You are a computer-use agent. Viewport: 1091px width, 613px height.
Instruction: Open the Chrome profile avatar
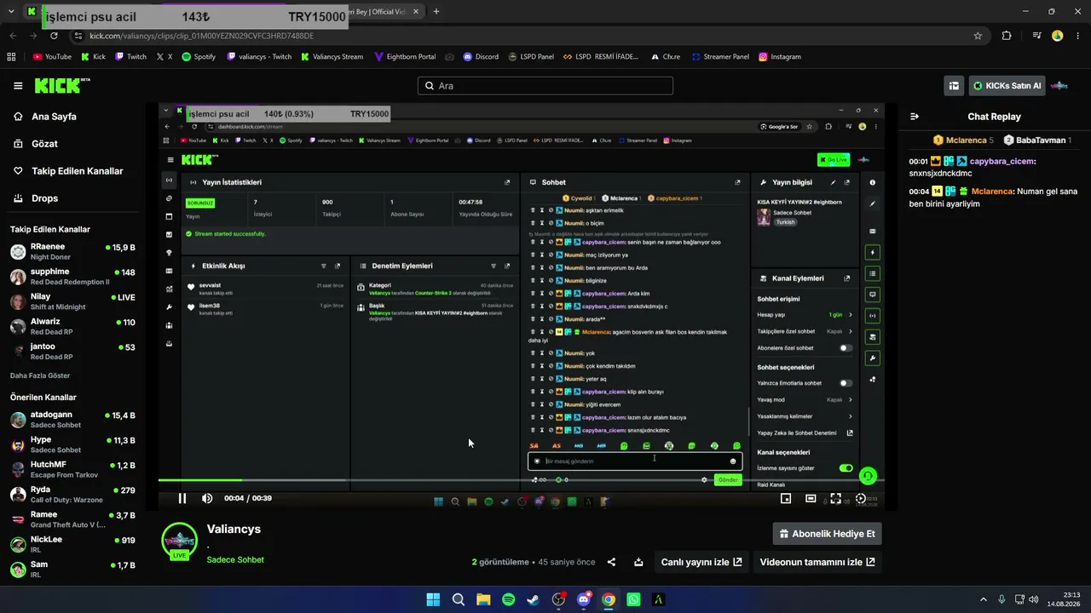(1057, 36)
